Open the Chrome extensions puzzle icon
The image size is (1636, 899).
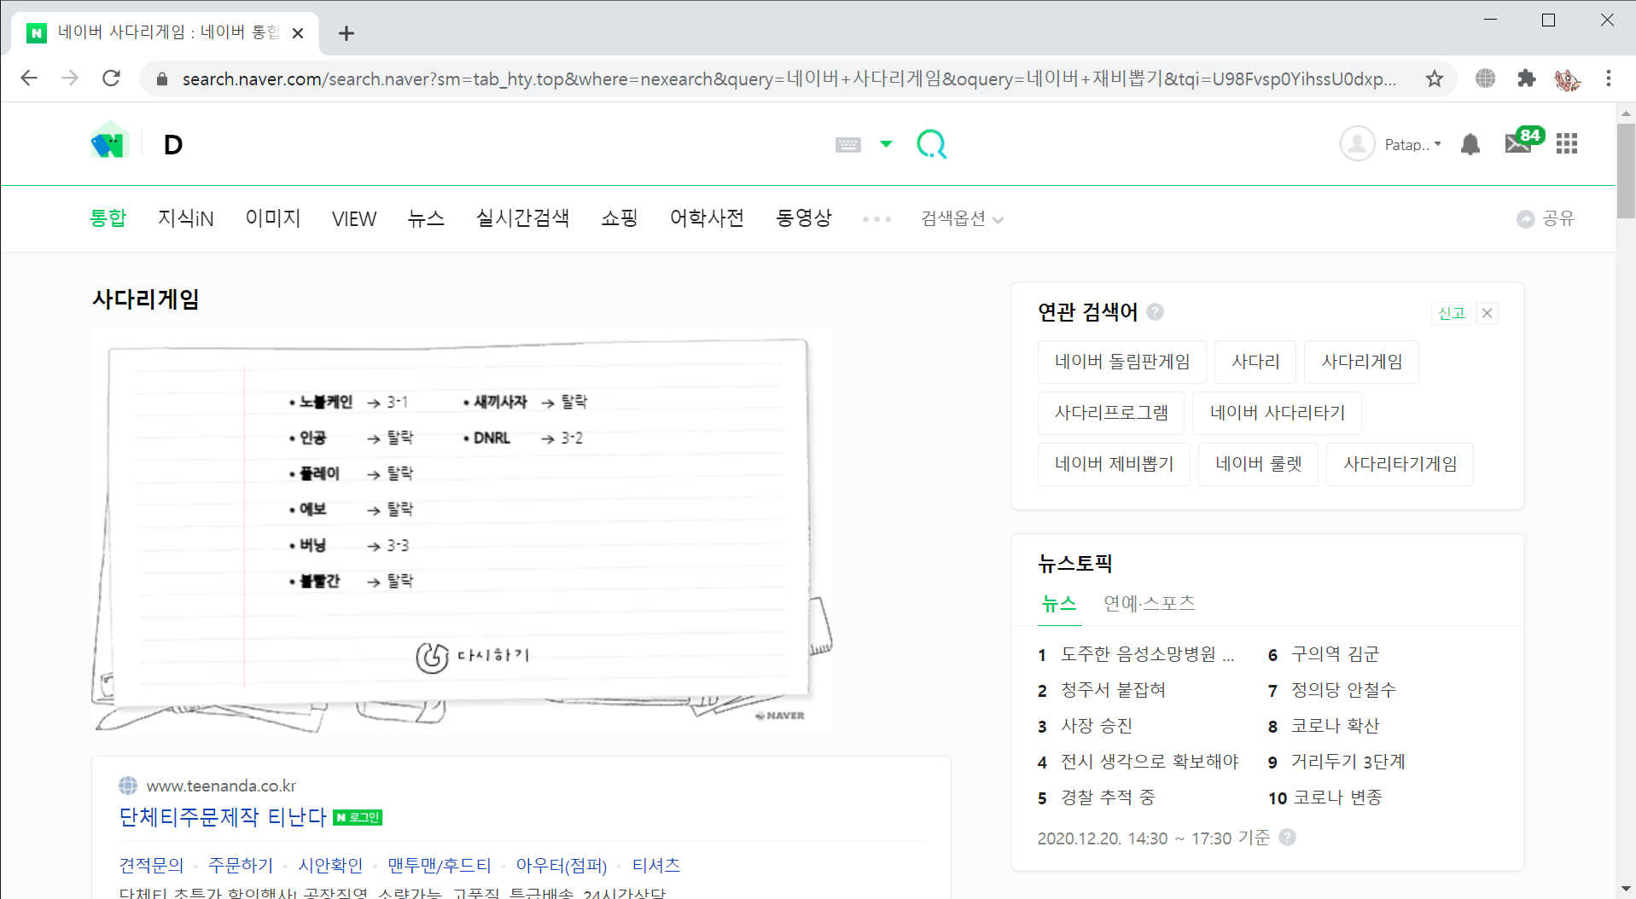1527,78
